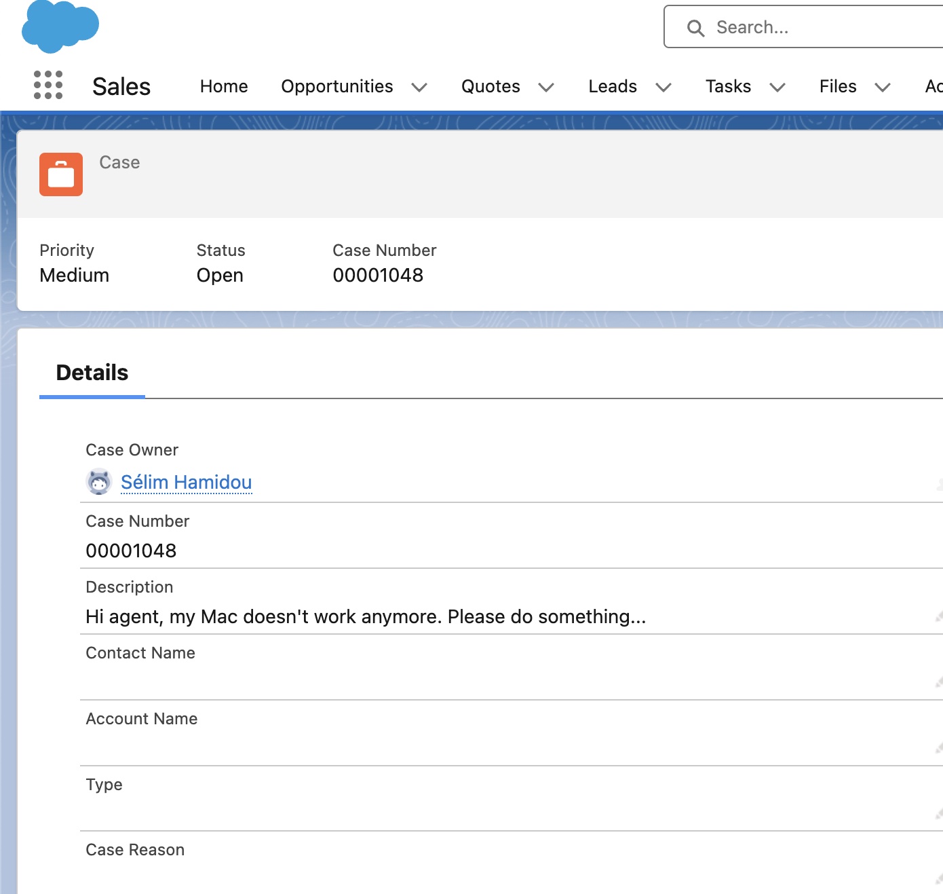This screenshot has height=894, width=943.
Task: Open the Leads tab
Action: click(613, 86)
